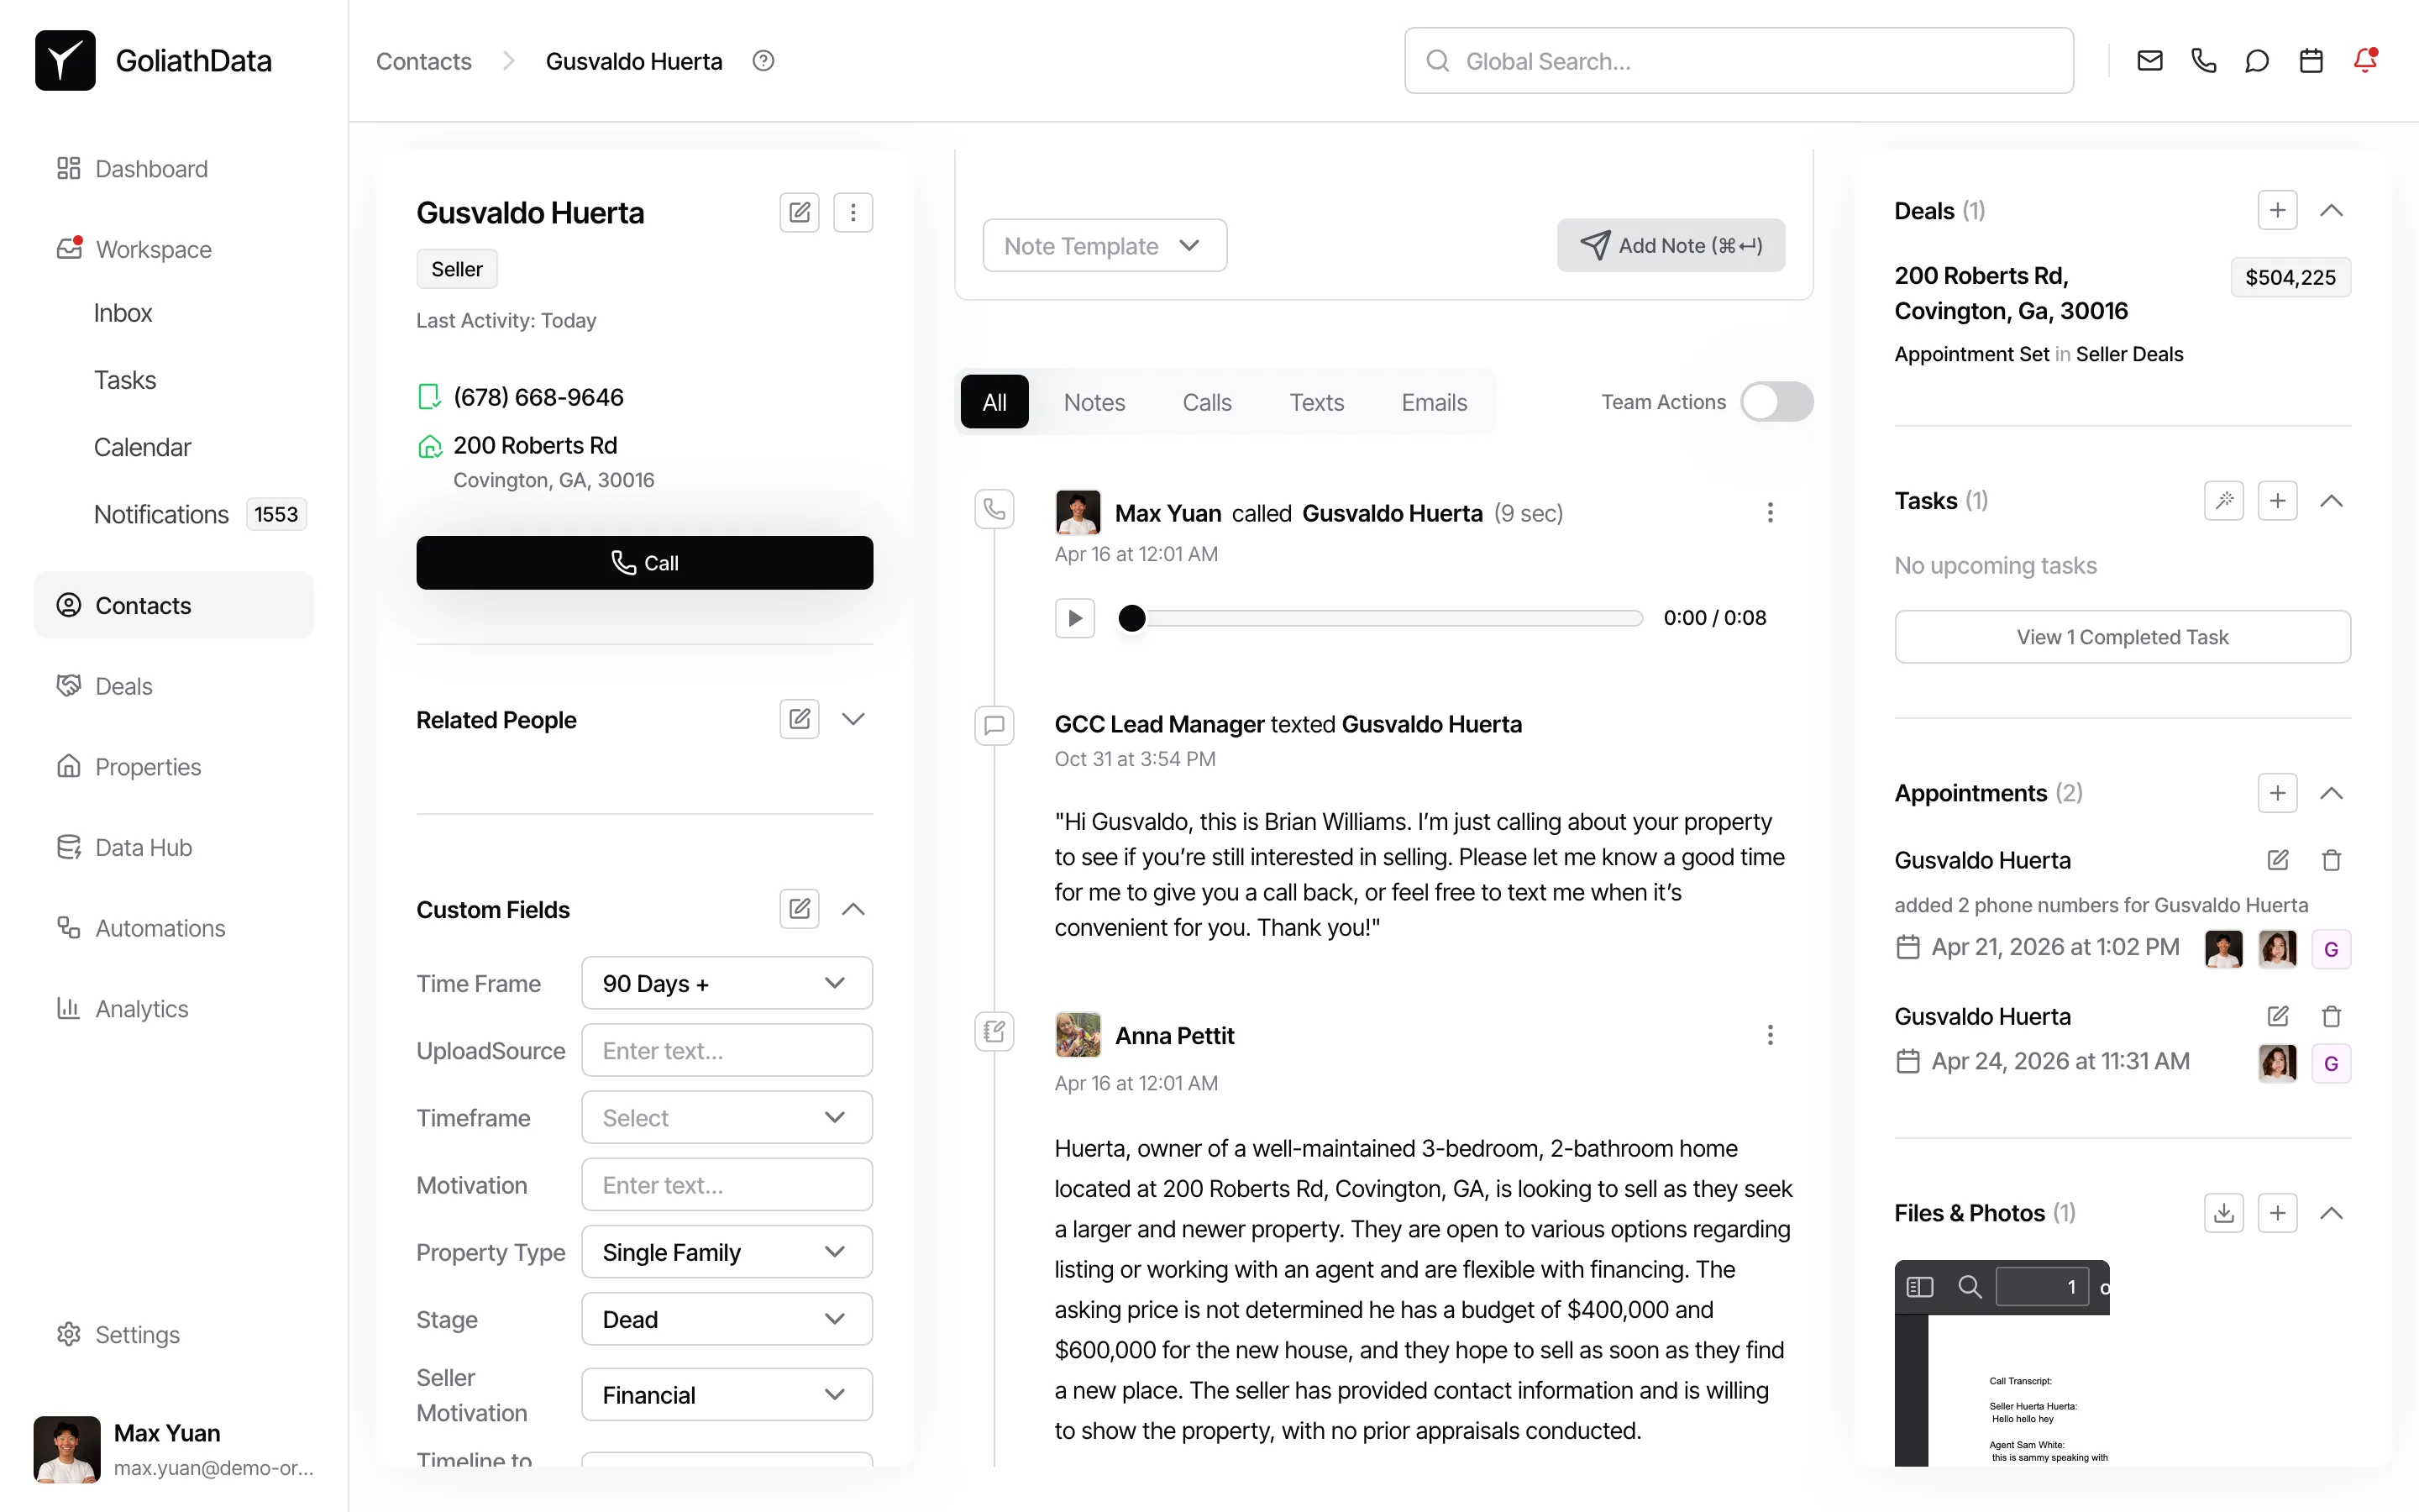Open the notifications bell icon
The width and height of the screenshot is (2419, 1512).
click(x=2365, y=61)
